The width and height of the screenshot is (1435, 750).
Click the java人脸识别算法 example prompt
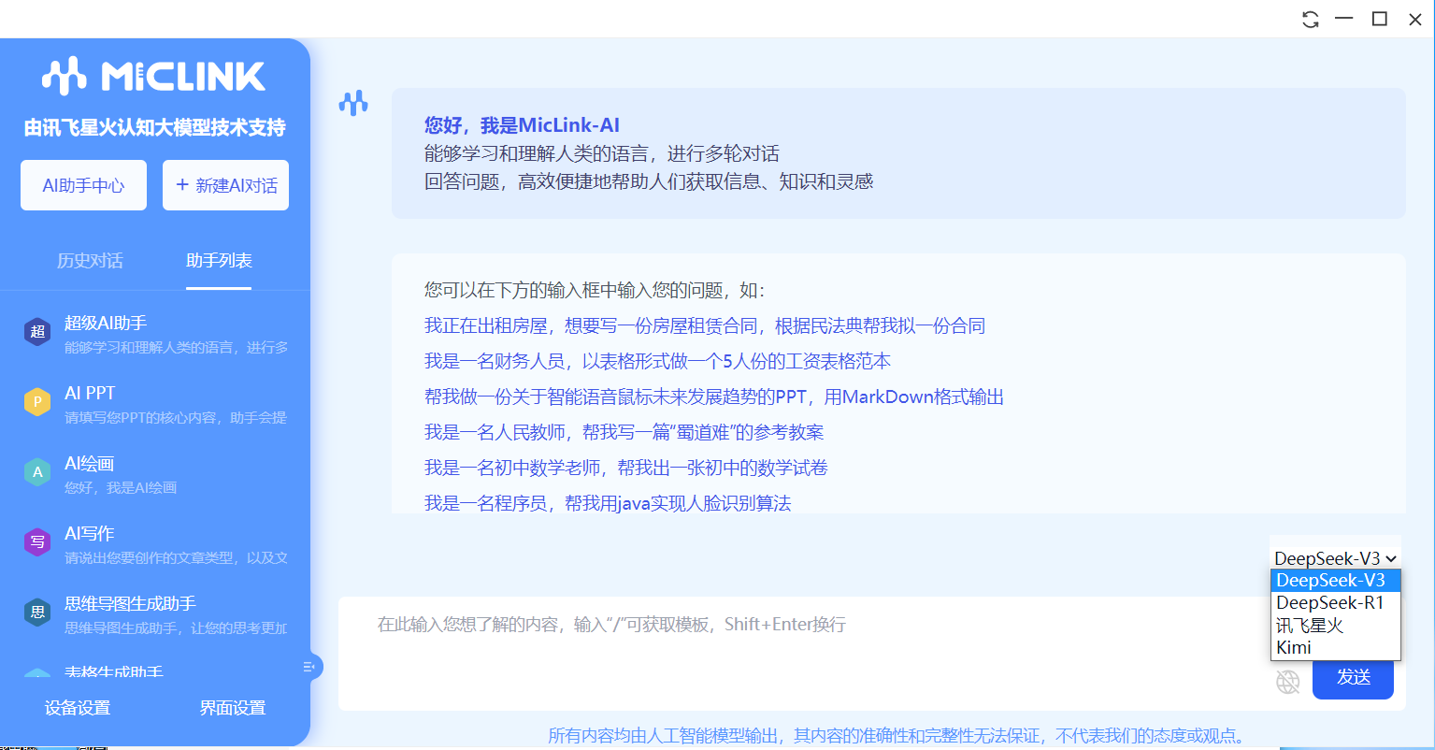pyautogui.click(x=608, y=503)
